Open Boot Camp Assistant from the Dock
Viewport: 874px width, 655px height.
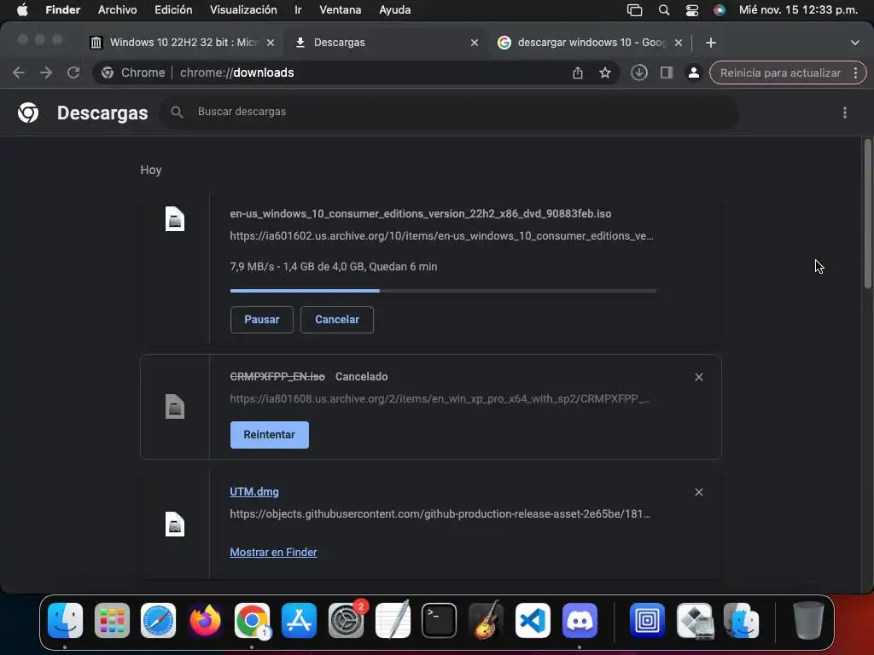click(x=695, y=620)
